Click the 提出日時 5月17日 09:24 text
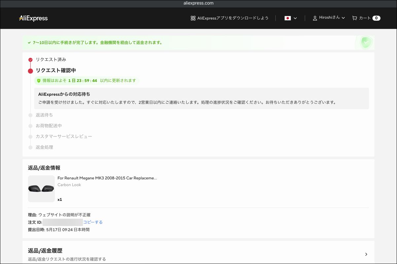 click(59, 230)
